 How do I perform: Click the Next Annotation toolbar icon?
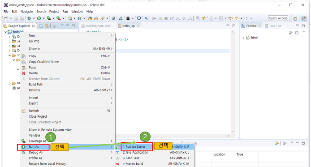[211, 18]
